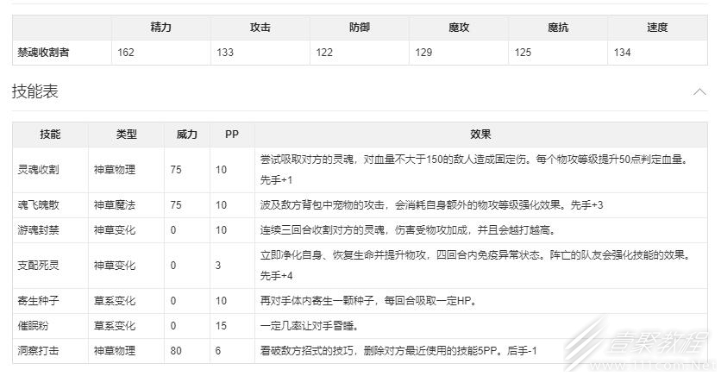Click 神草魔法 type in 魂飞魄散 row

[115, 205]
